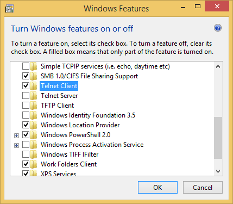The height and width of the screenshot is (204, 233).
Task: Uncheck the Telnet Client checkbox
Action: click(x=26, y=86)
